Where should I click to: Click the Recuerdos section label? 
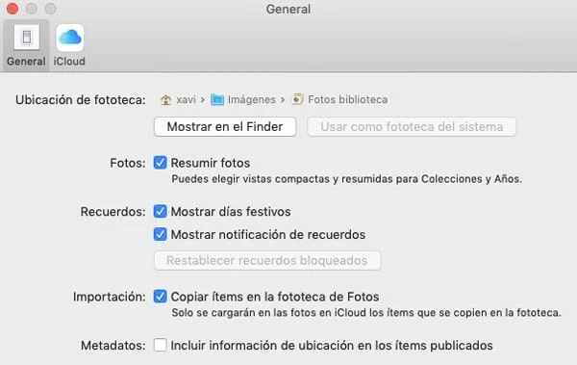(x=113, y=212)
